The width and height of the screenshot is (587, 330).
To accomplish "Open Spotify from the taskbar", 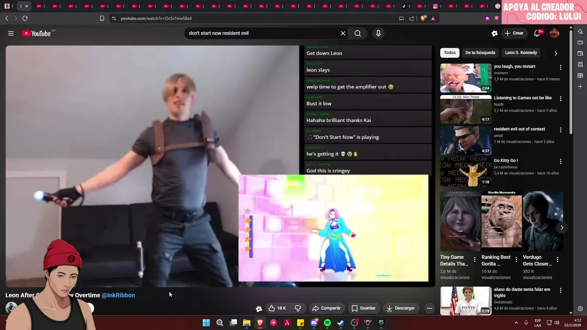I will click(x=327, y=323).
